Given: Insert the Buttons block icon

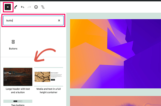Looking at the screenshot, I should [13, 42].
